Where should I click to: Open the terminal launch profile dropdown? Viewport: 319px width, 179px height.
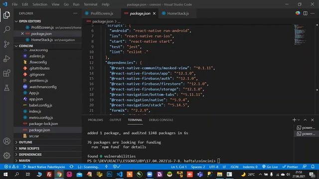click(299, 120)
